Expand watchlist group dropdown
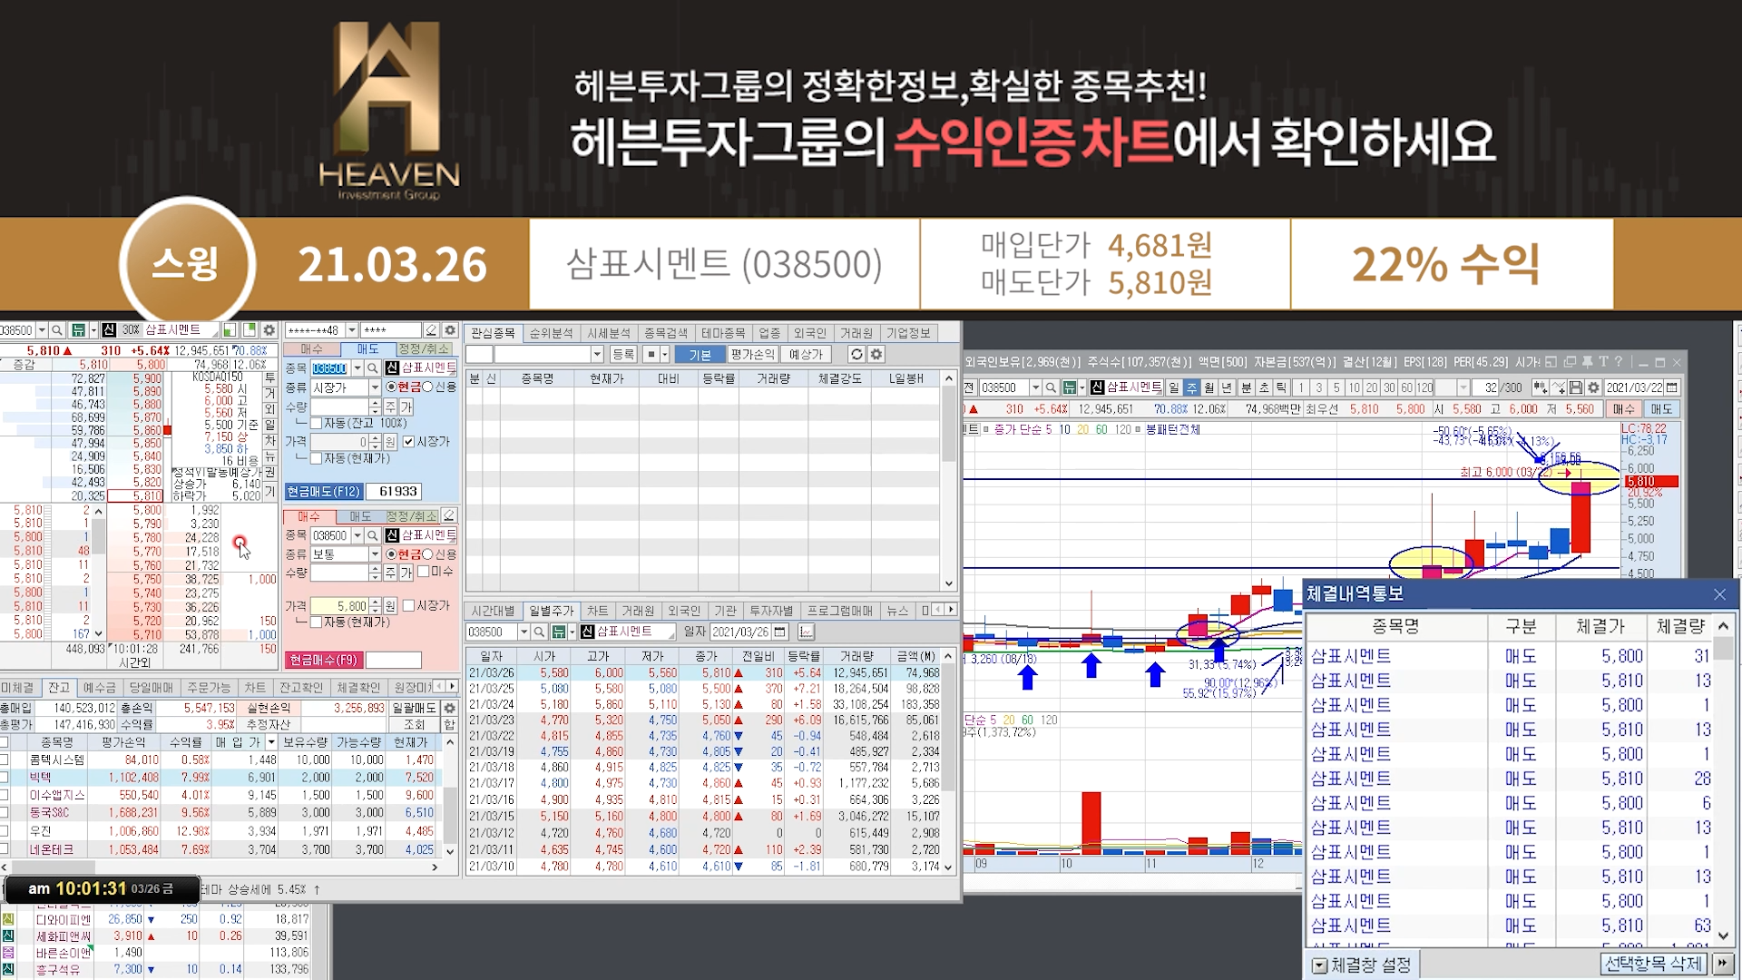Viewport: 1742px width, 980px height. point(597,355)
